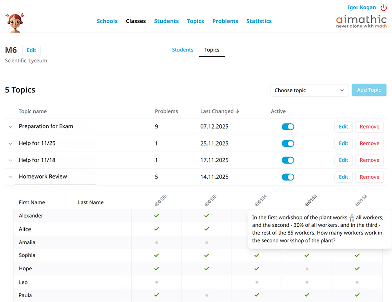Toggle off the Help for 11/25 topic
Viewport: 392px width, 302px height.
pyautogui.click(x=288, y=144)
